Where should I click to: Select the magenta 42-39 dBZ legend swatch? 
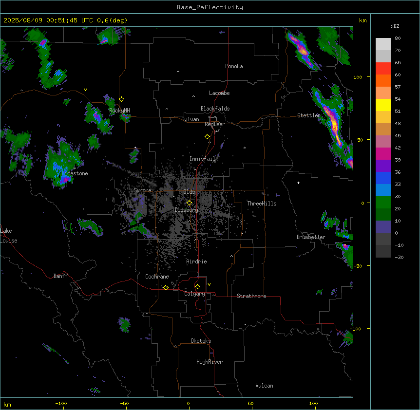(383, 153)
